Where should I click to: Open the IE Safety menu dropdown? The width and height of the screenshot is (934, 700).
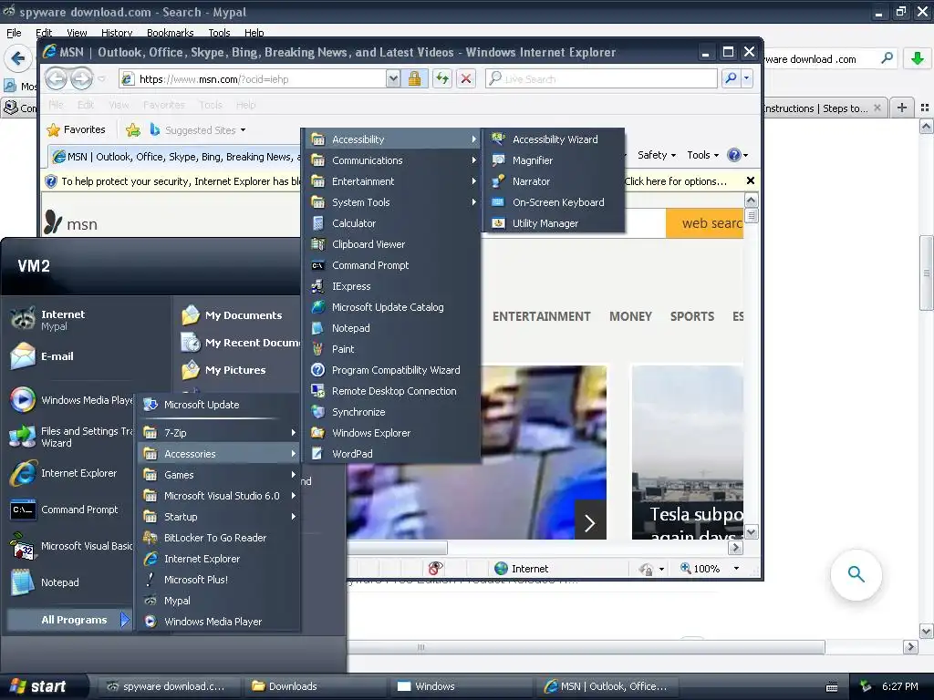click(657, 155)
